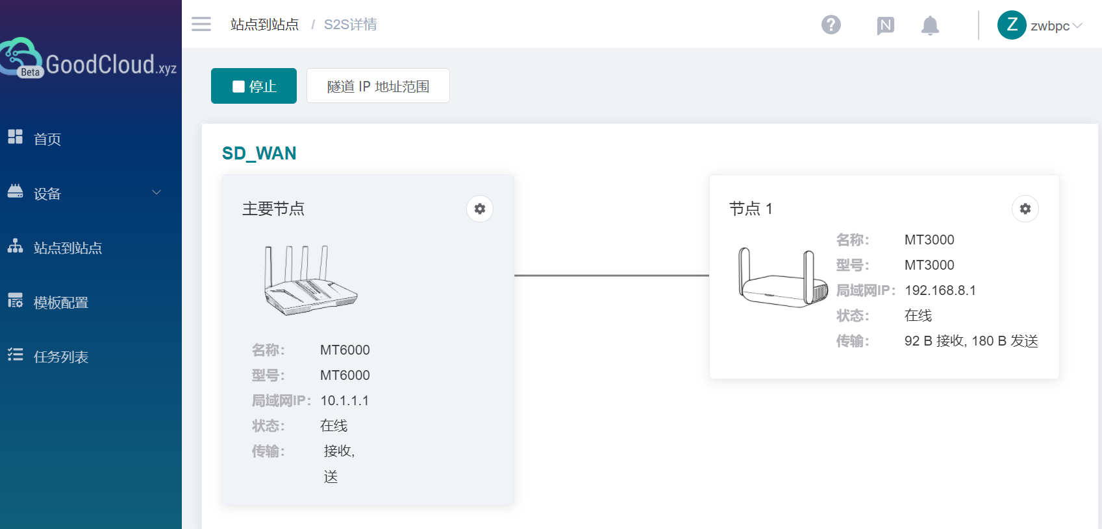Collapse the sidebar with the hamburger icon

click(201, 25)
